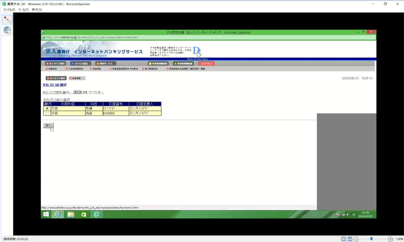Click the 100% actual size icon
This screenshot has width=404, height=242.
click(x=350, y=239)
